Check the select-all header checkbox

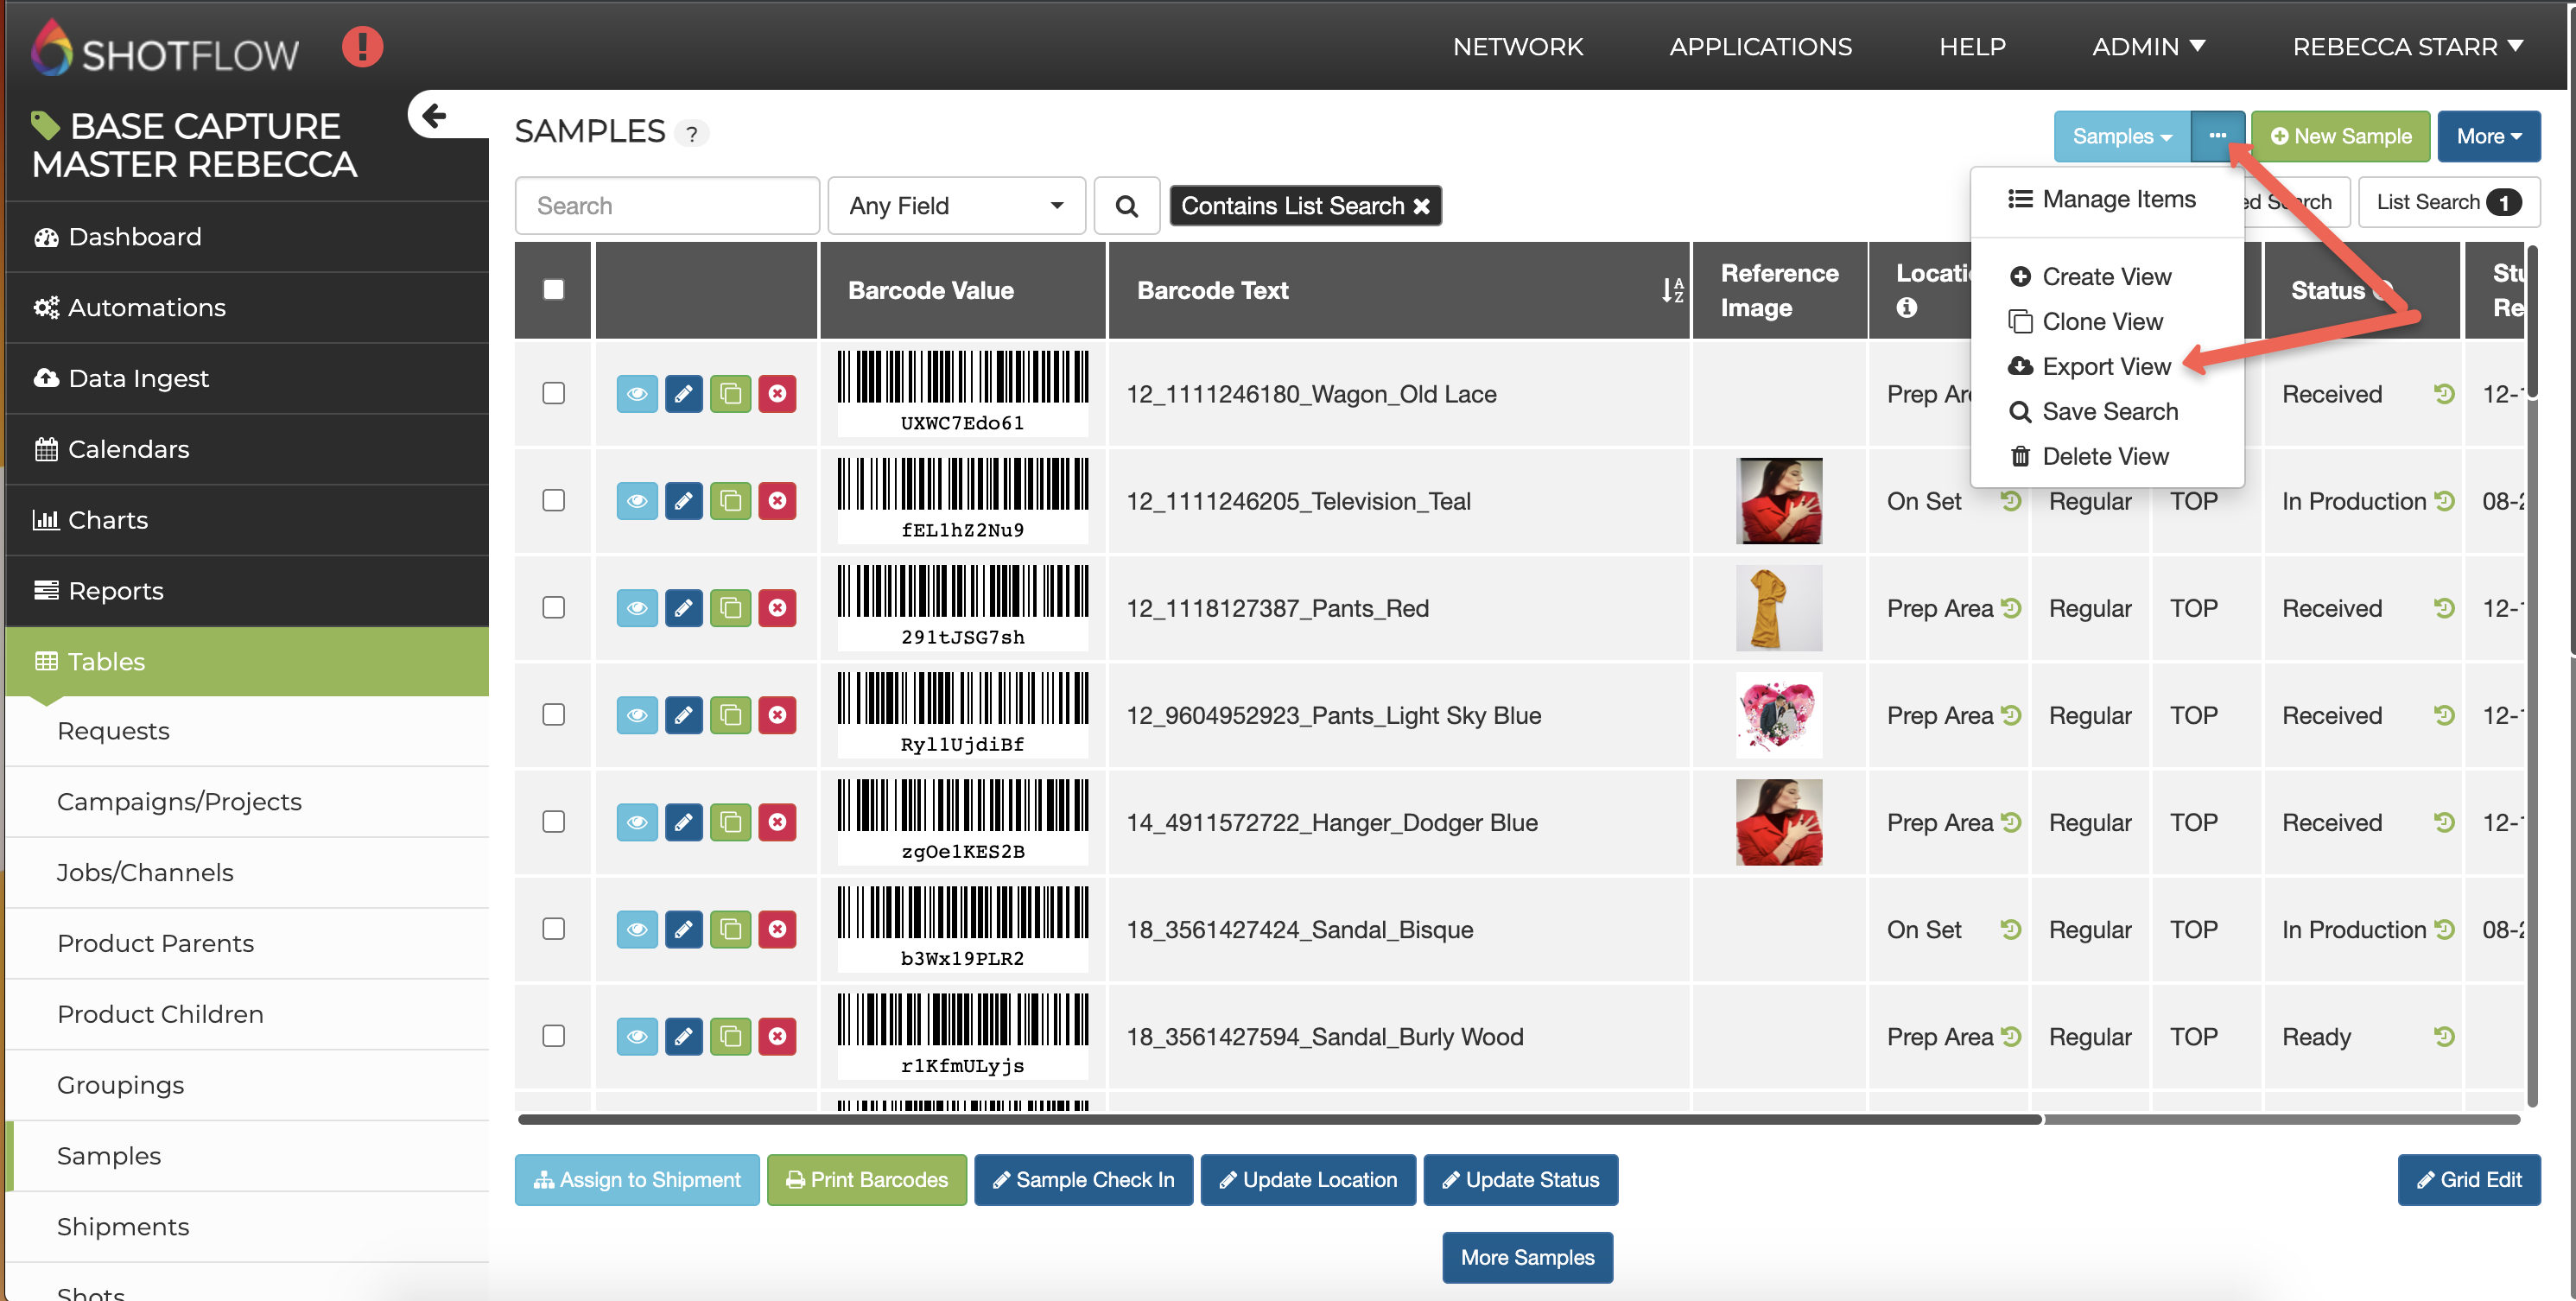pos(553,290)
